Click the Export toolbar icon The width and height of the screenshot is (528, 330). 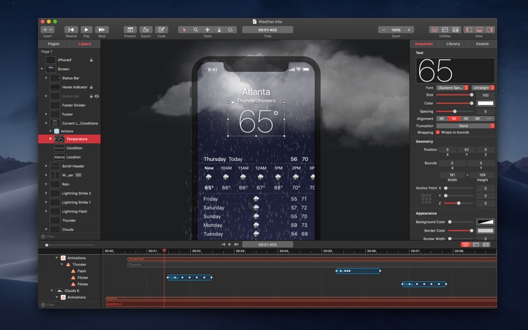146,30
